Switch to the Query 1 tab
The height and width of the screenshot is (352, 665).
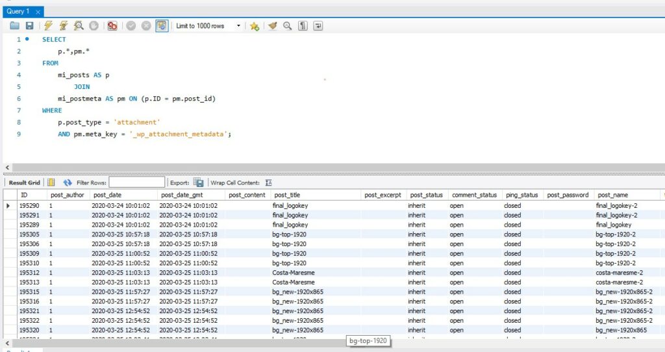click(x=18, y=12)
